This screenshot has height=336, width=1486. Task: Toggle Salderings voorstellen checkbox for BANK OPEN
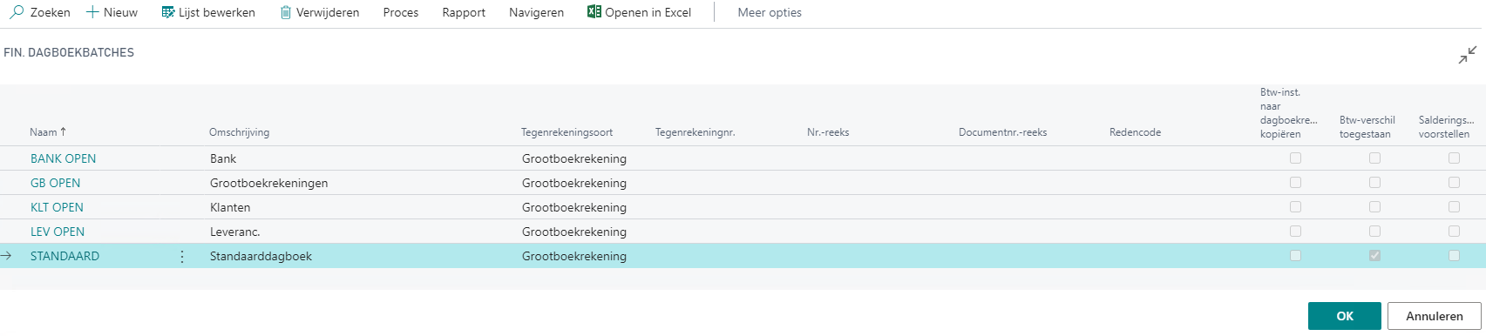1454,158
